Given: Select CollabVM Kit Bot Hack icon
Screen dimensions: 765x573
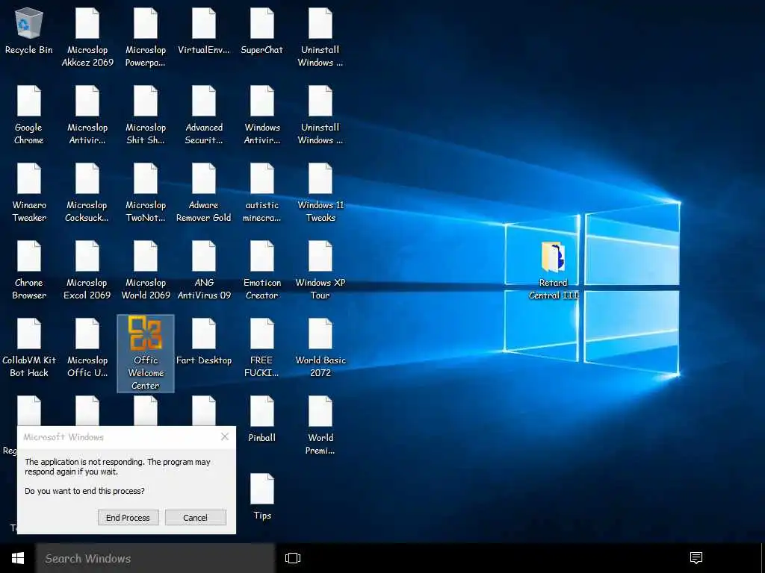Looking at the screenshot, I should click(x=29, y=348).
